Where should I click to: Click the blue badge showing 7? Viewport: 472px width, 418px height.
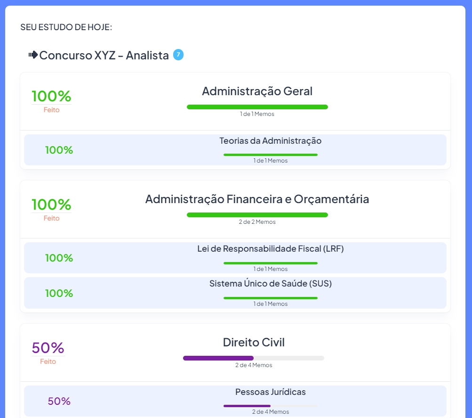tap(178, 55)
